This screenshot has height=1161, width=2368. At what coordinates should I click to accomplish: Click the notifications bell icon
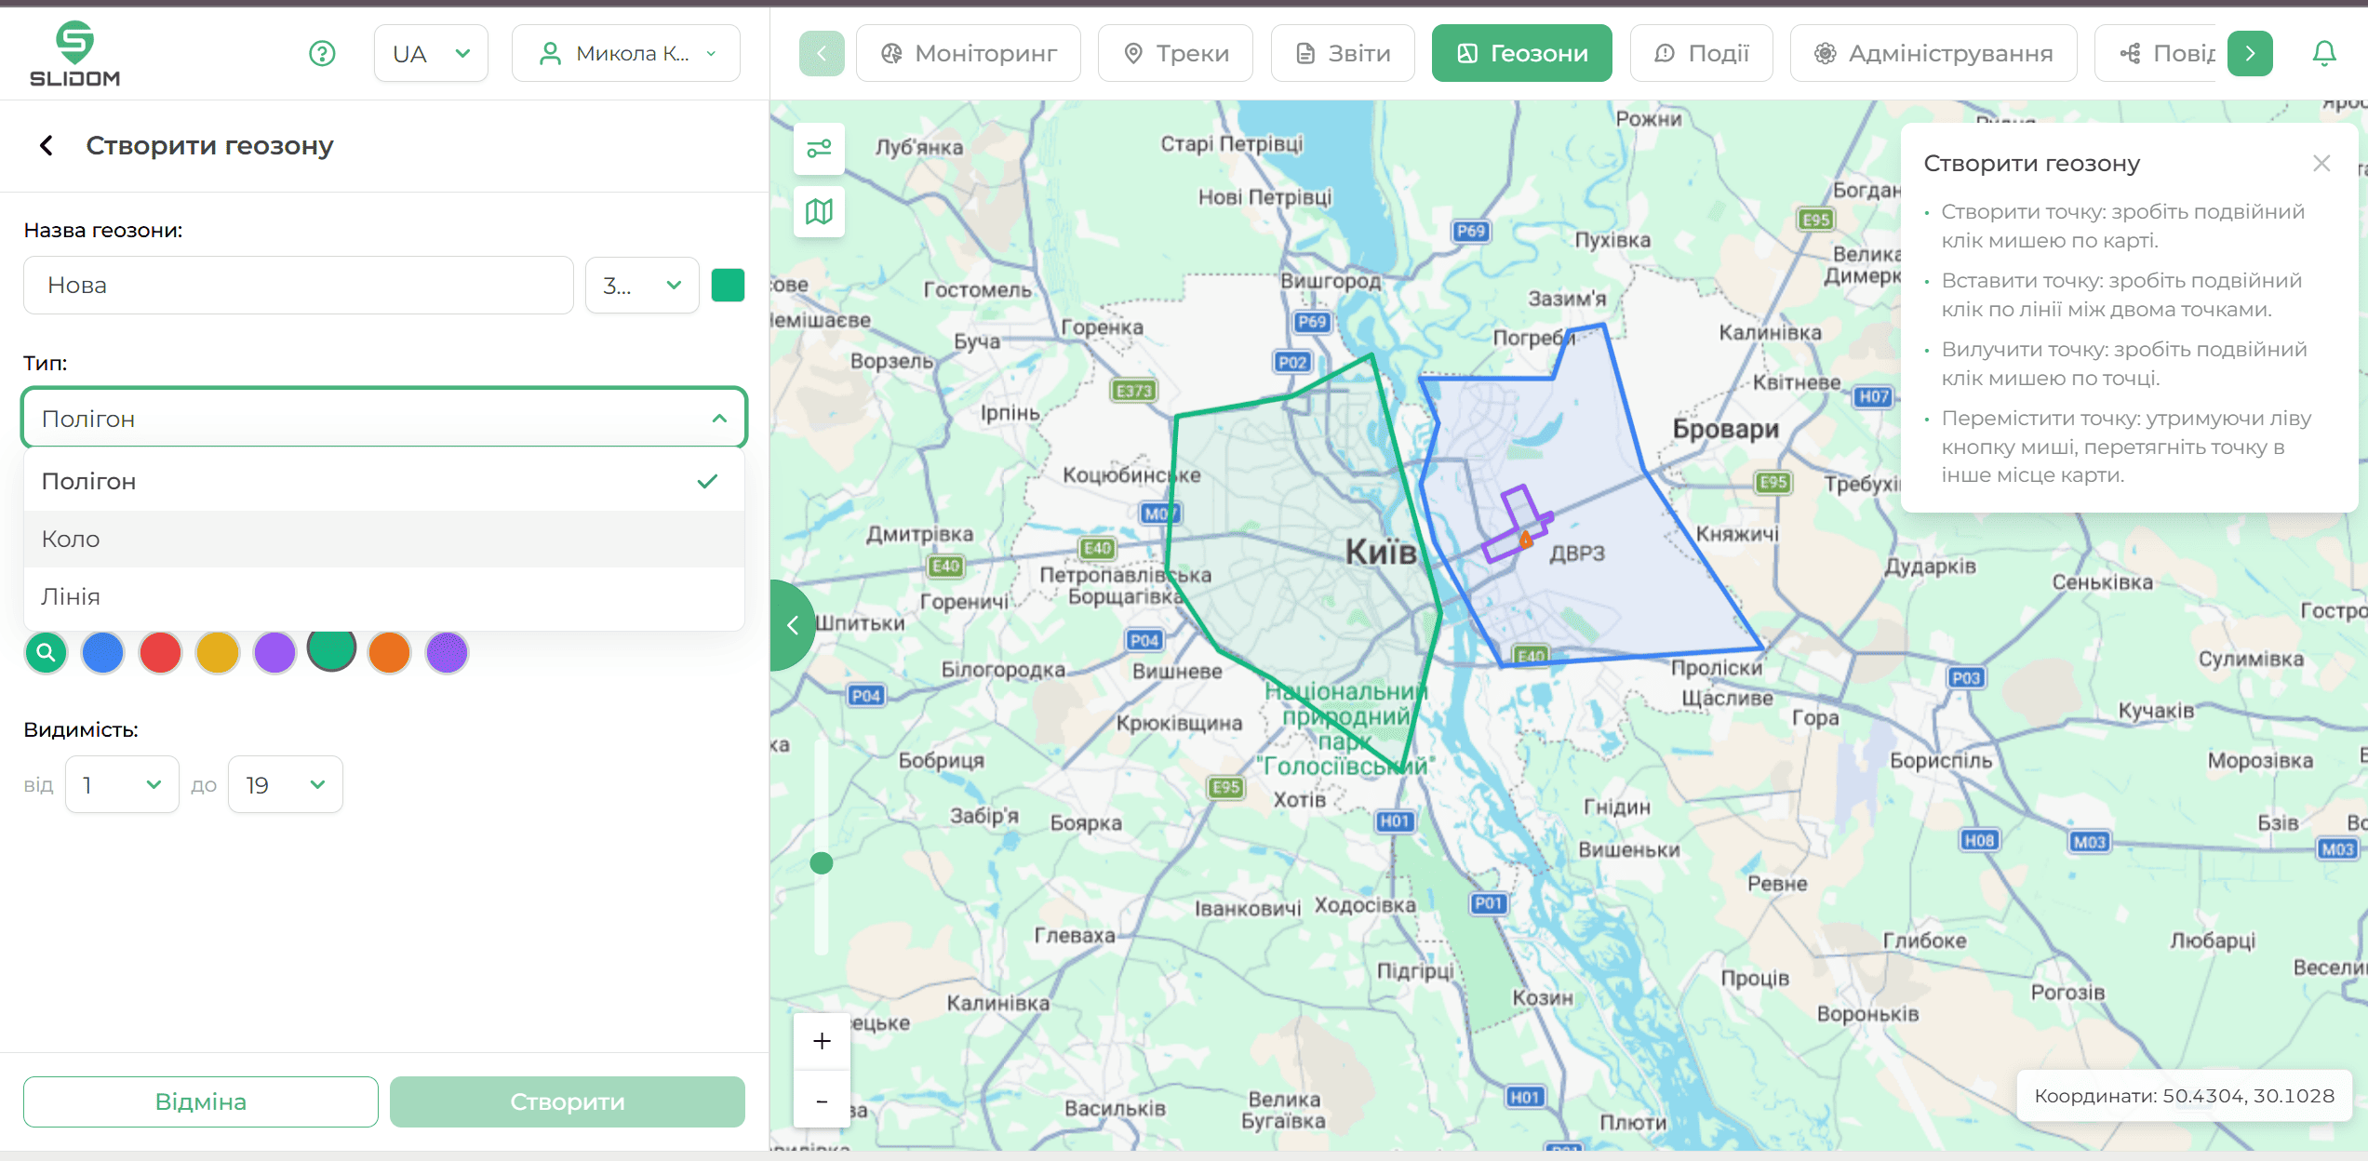(2323, 54)
